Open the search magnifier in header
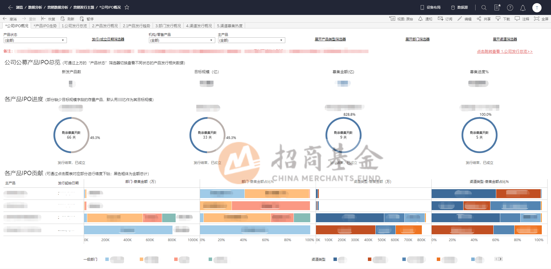Screen dimensions: 551x269 click(x=484, y=7)
